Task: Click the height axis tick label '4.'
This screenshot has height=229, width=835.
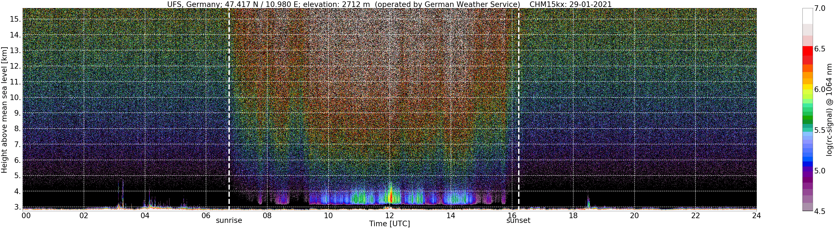Action: pos(17,191)
